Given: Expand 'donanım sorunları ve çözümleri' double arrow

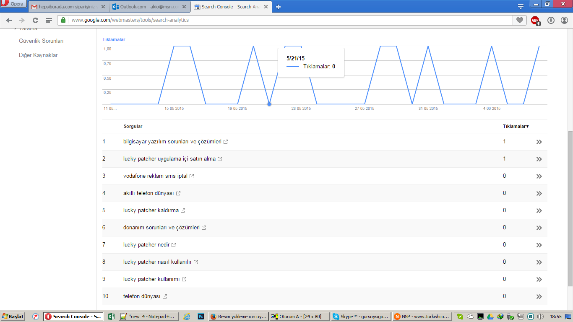Looking at the screenshot, I should pos(539,228).
